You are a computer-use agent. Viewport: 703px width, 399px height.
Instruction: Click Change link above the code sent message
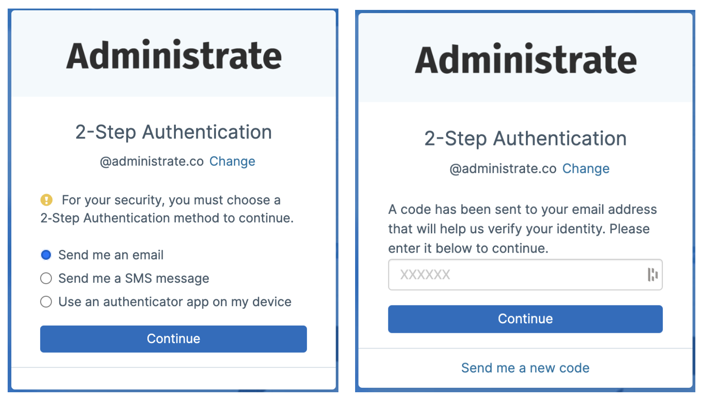[x=585, y=168]
